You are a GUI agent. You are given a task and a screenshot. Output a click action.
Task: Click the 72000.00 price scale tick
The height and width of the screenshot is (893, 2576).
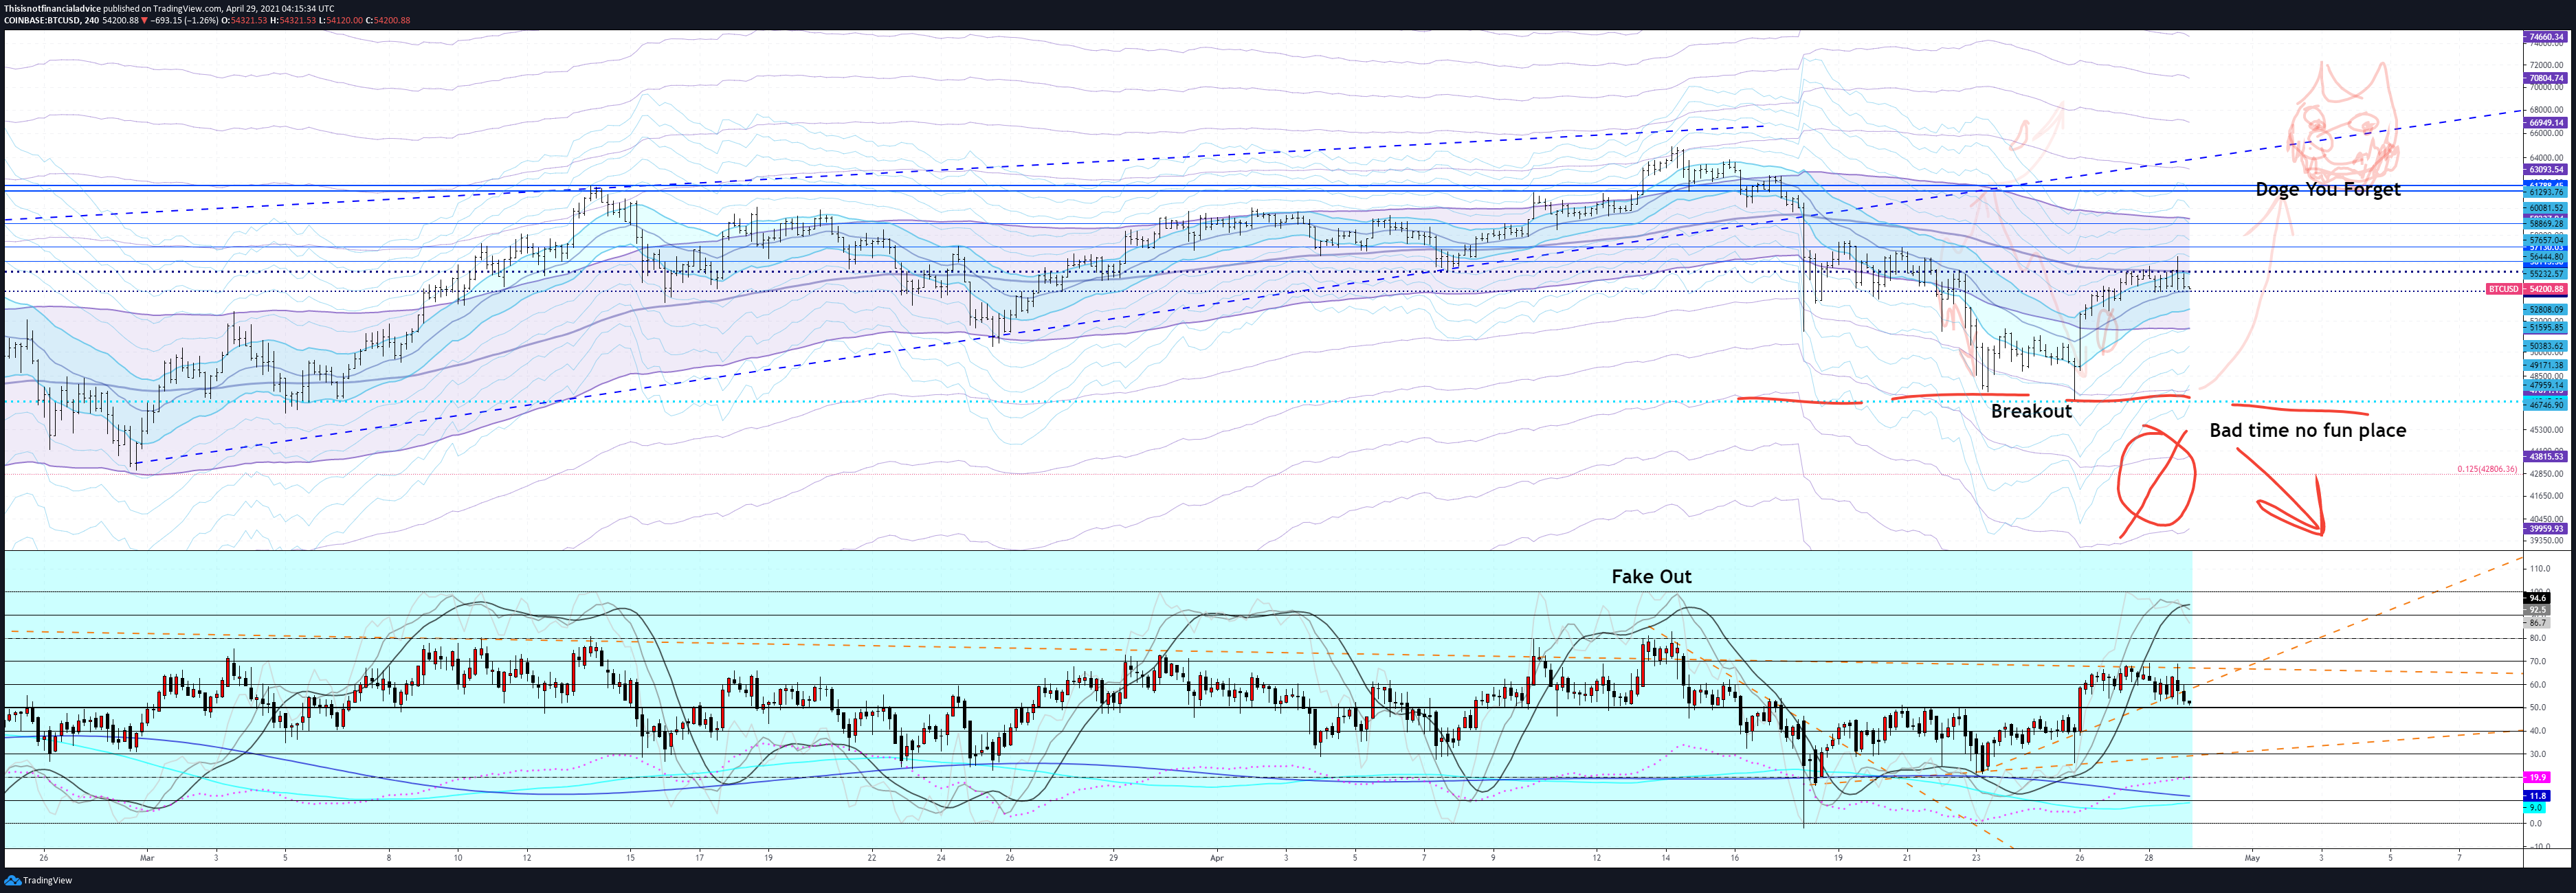coord(2546,65)
